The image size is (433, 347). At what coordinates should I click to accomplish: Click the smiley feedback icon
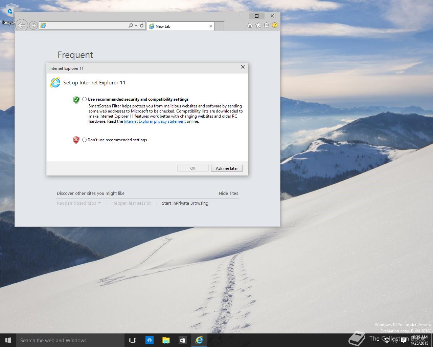(275, 25)
